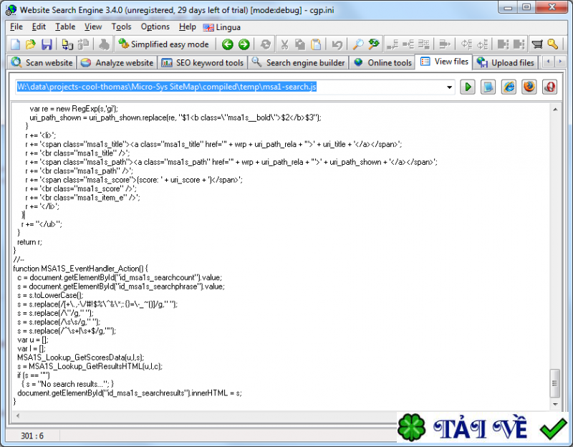Click the Copy icon in toolbar
The height and width of the screenshot is (447, 573).
(x=300, y=44)
